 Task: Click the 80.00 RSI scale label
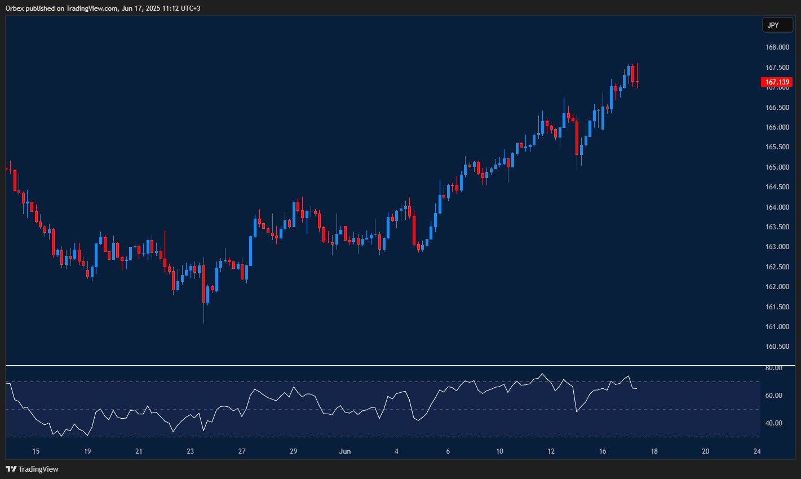point(774,368)
